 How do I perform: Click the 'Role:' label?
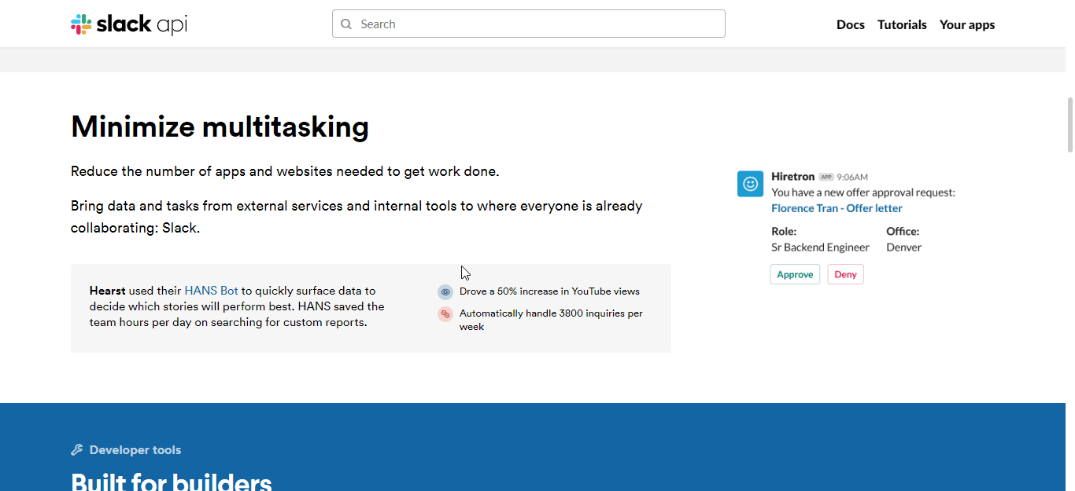click(784, 232)
